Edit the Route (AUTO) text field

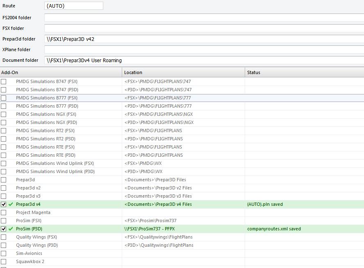coord(74,6)
